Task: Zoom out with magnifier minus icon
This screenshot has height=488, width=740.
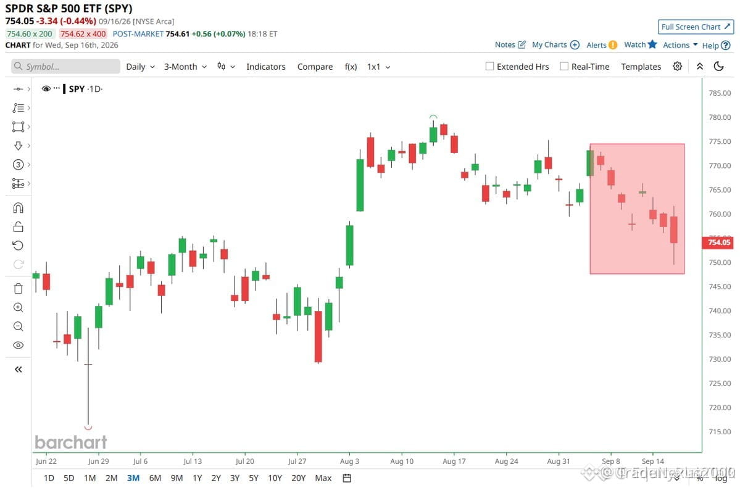Action: coord(18,326)
